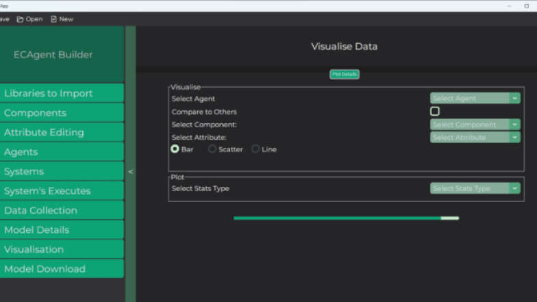Click the Visualise Data title text

(344, 47)
